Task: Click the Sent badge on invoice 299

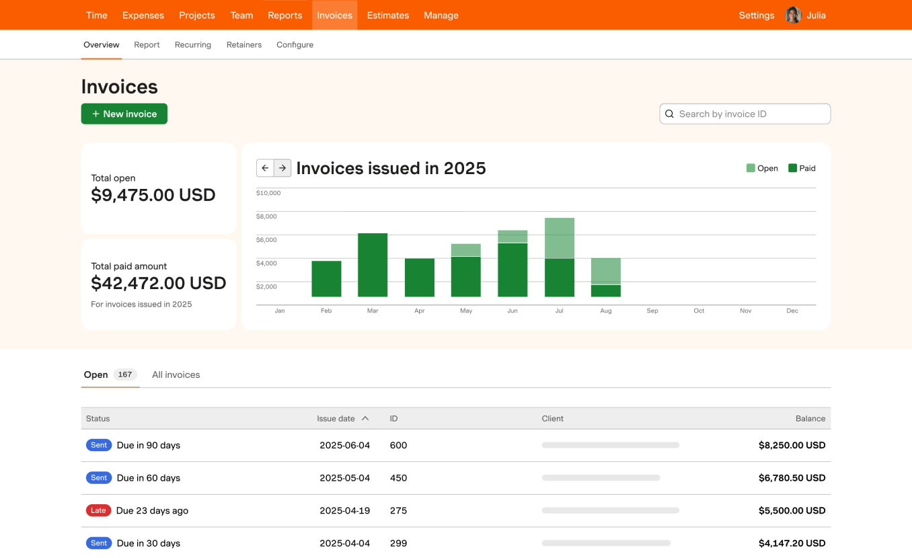Action: [98, 543]
